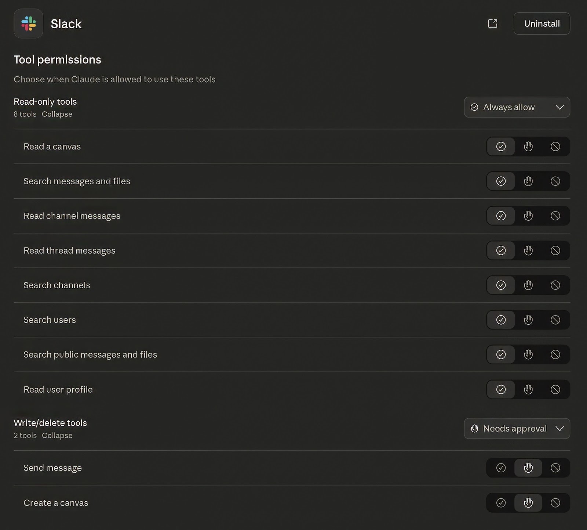Click the Search channels tool label
The height and width of the screenshot is (530, 587).
(57, 285)
